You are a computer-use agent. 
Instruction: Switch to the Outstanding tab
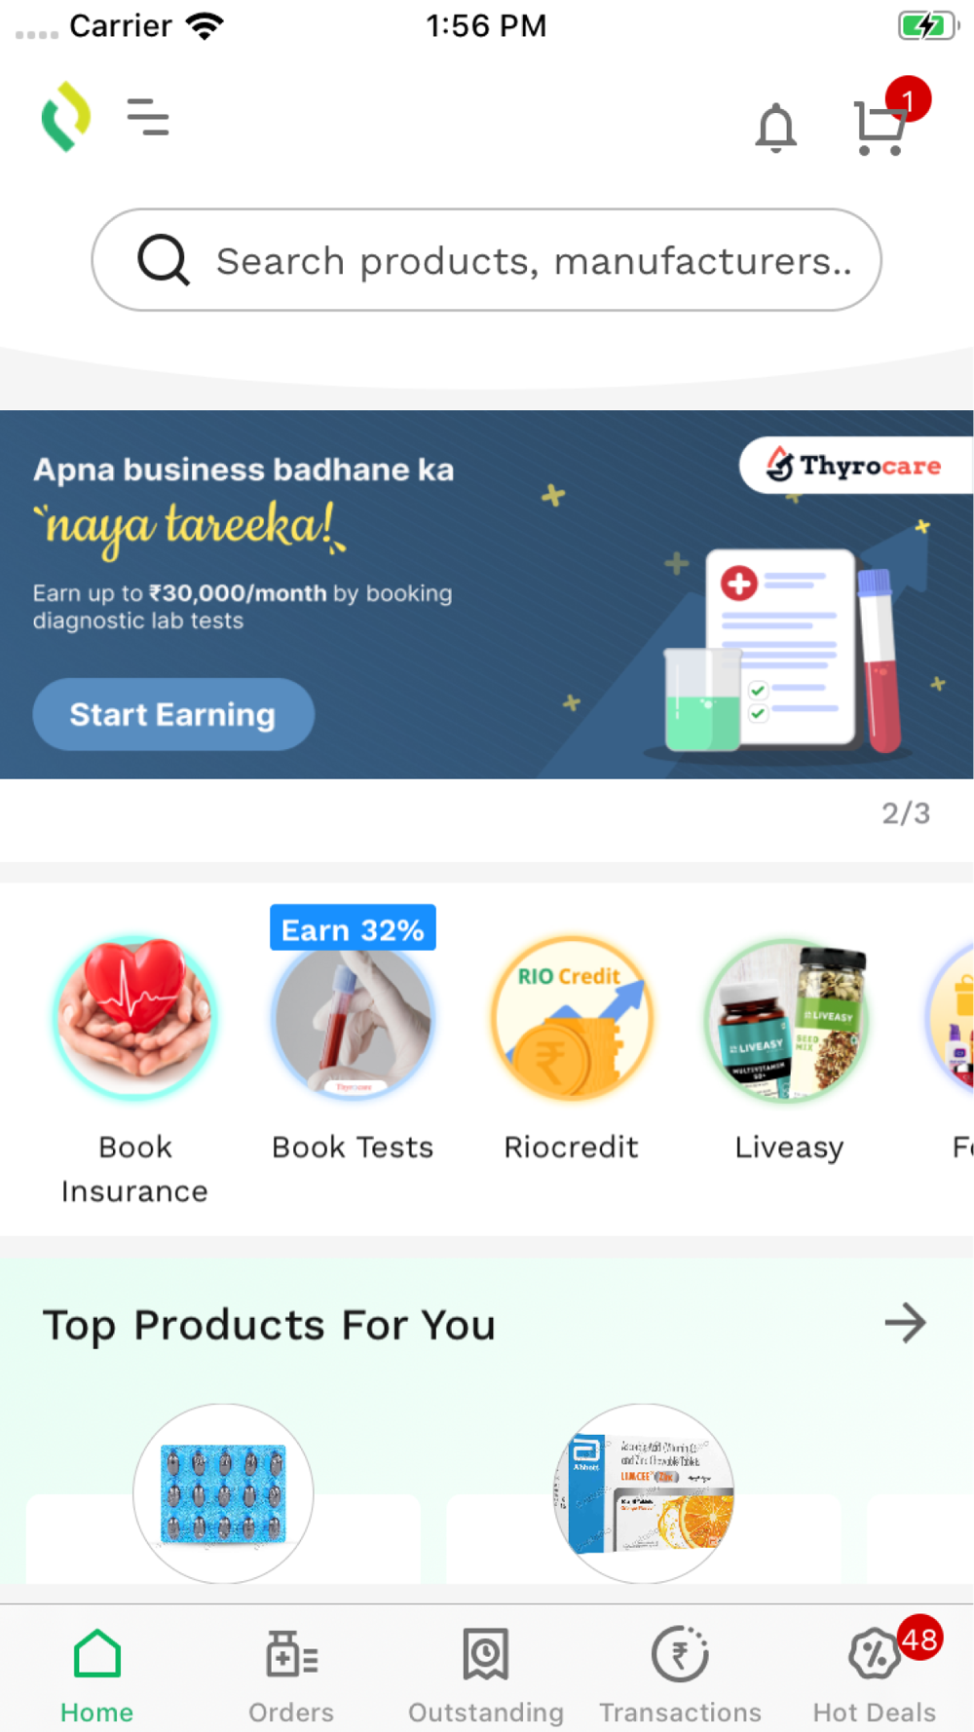pyautogui.click(x=486, y=1676)
